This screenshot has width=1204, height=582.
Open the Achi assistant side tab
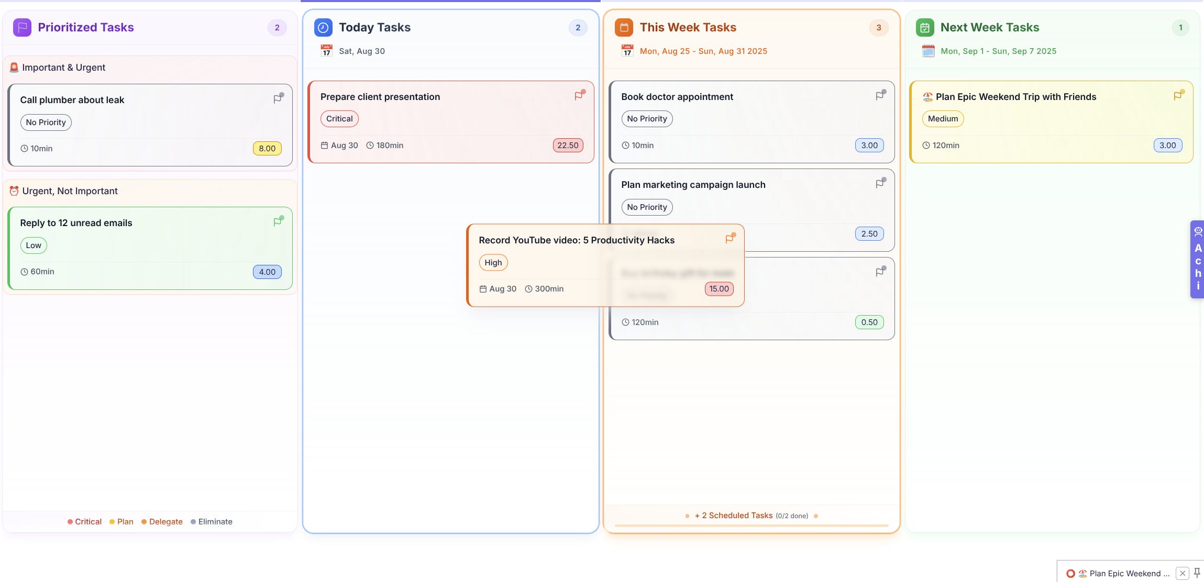click(x=1197, y=260)
